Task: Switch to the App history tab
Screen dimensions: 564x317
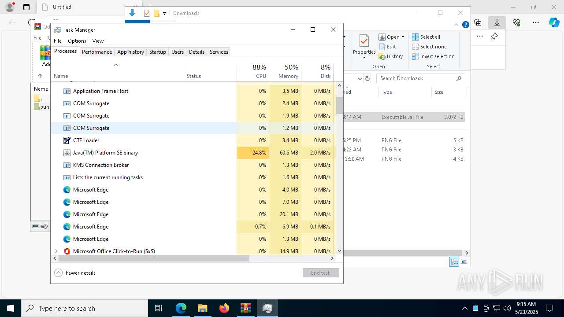Action: [x=130, y=52]
